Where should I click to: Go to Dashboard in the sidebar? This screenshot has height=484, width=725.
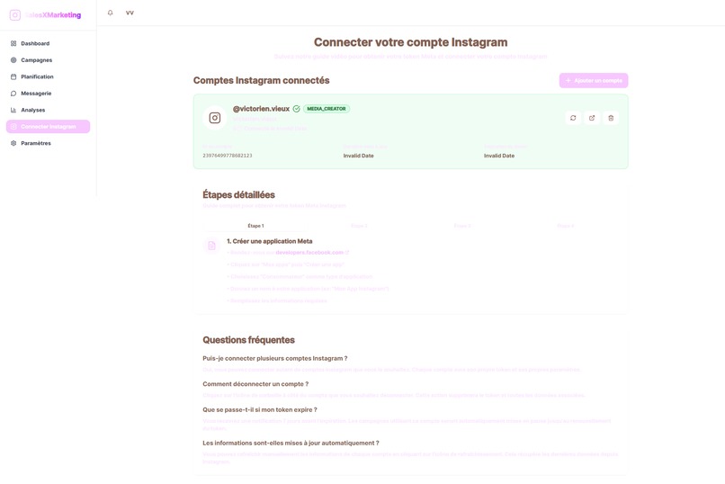(x=48, y=43)
